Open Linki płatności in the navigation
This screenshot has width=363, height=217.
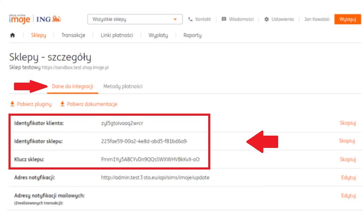(117, 36)
